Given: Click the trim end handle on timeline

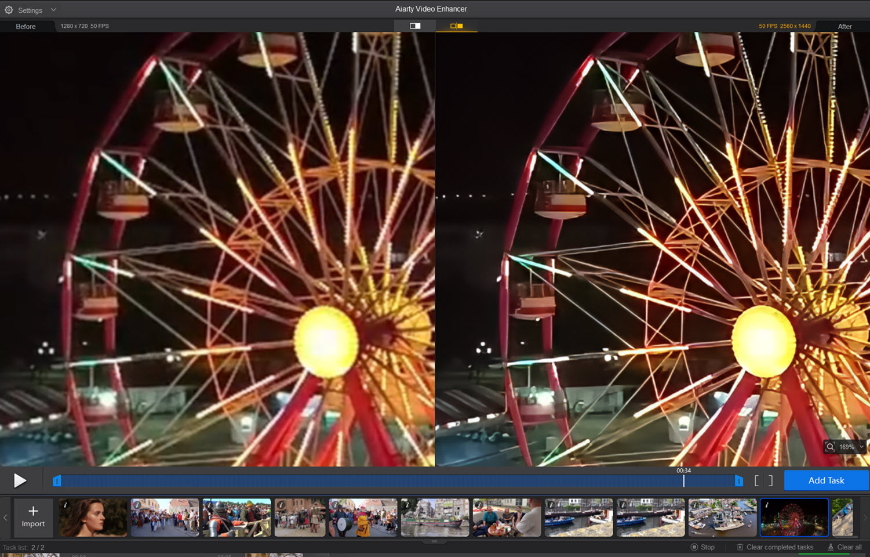Looking at the screenshot, I should [x=738, y=480].
